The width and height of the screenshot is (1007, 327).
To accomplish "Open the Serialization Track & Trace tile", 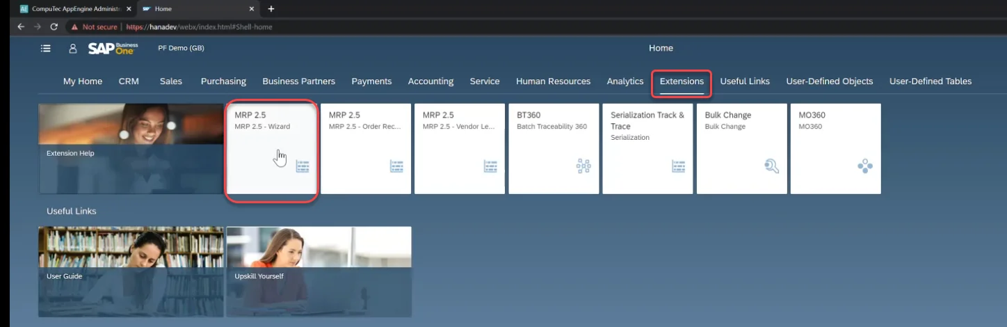I will point(647,149).
